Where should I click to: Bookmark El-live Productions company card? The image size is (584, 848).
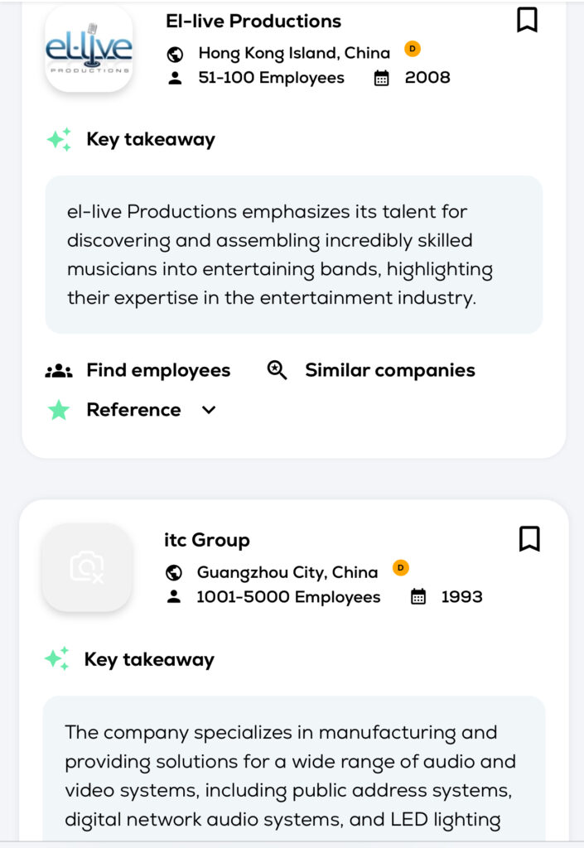coord(527,20)
